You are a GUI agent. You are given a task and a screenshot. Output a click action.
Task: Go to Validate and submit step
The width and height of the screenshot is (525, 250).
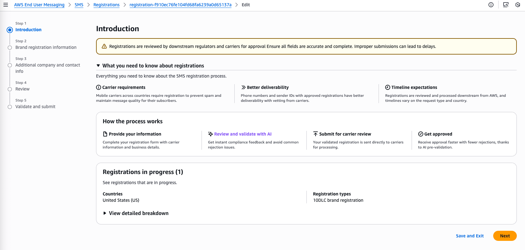click(35, 107)
